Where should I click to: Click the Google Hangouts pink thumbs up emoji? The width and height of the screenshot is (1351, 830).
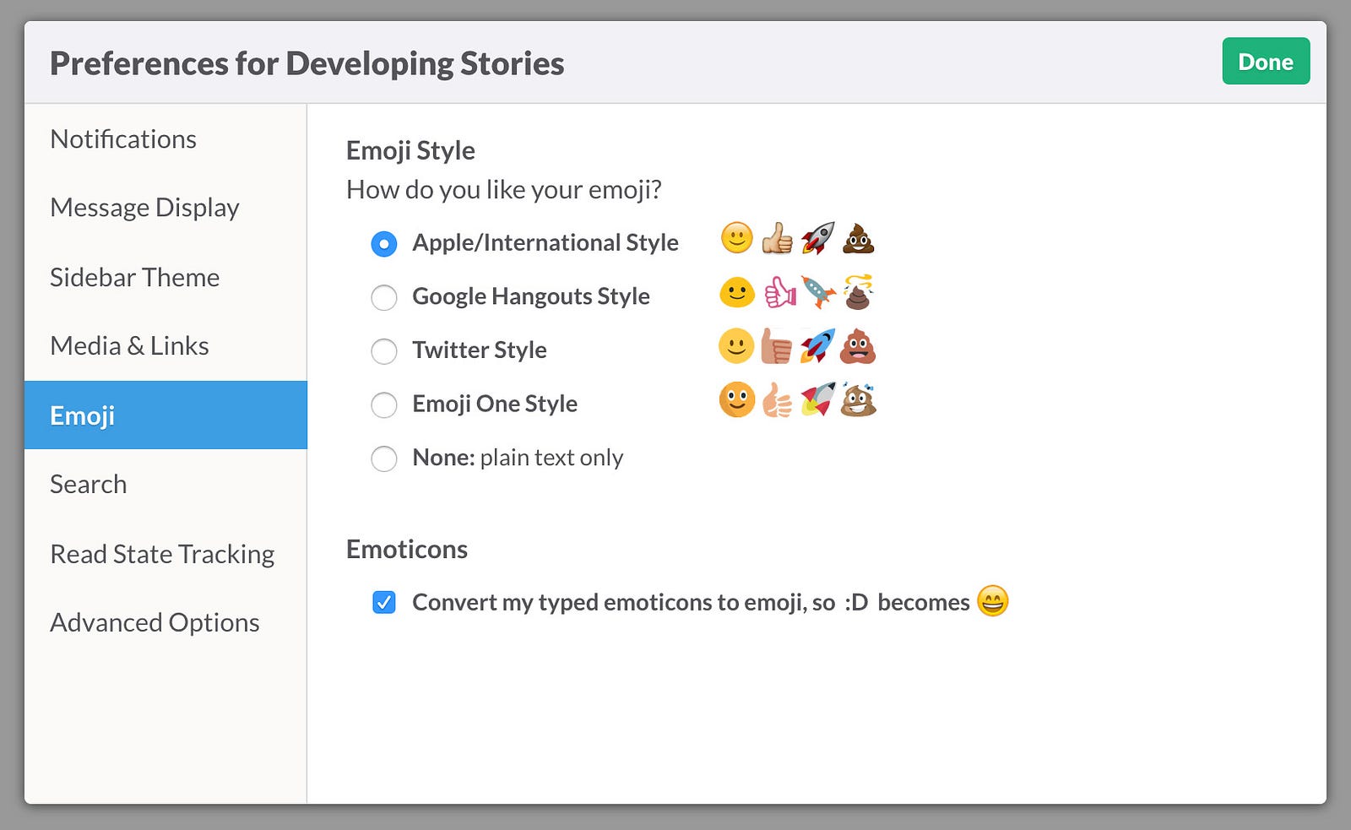click(x=779, y=293)
